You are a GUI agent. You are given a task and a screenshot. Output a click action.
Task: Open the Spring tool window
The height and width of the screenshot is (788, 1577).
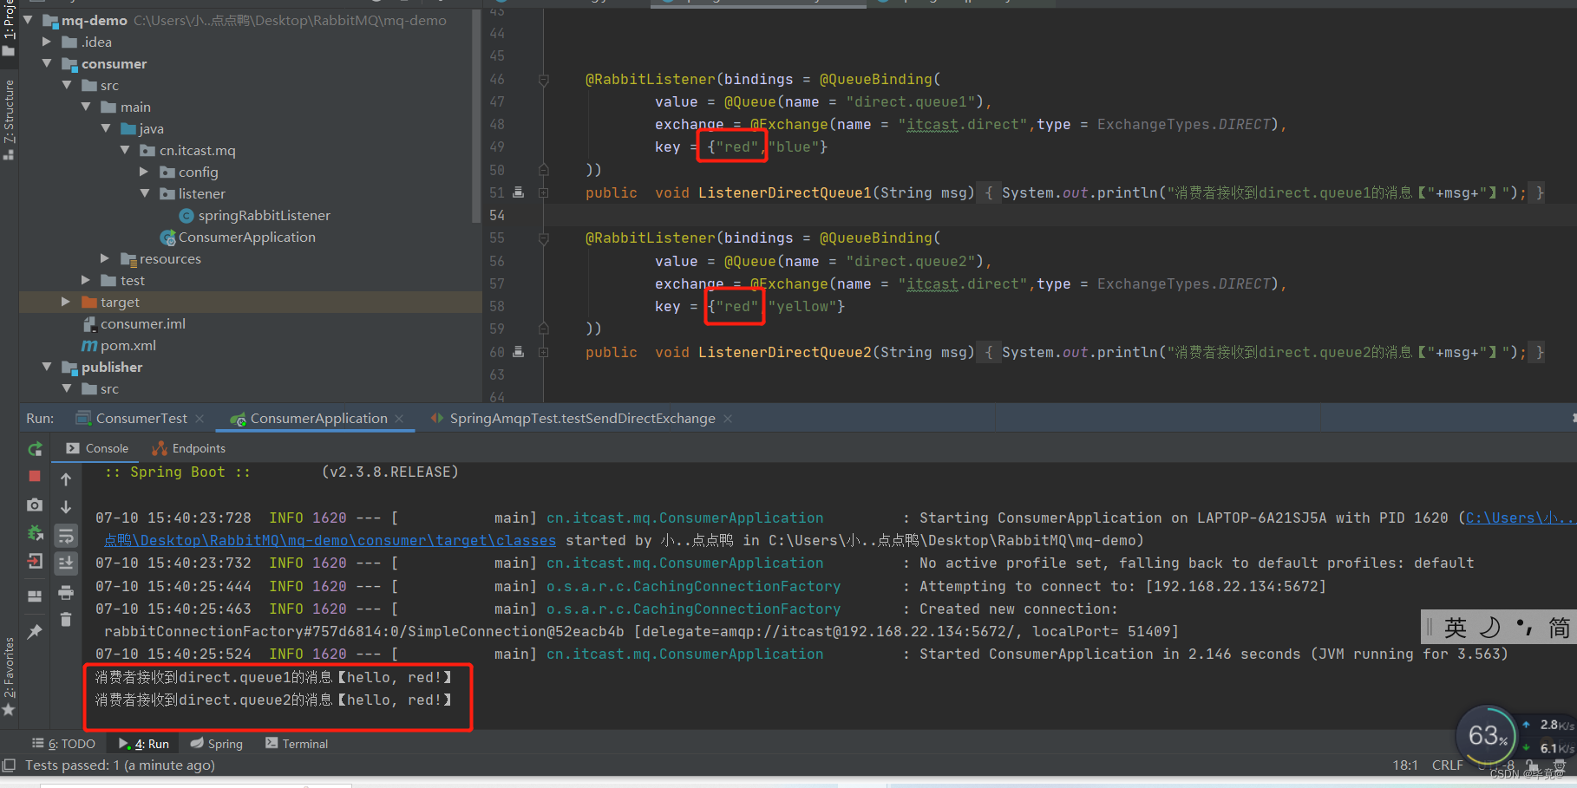(x=217, y=744)
